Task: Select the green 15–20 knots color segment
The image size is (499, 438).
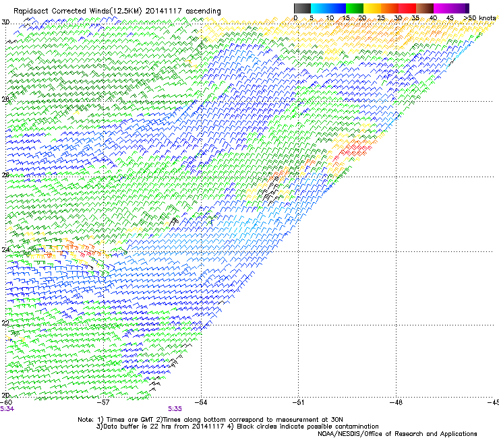Action: 355,8
